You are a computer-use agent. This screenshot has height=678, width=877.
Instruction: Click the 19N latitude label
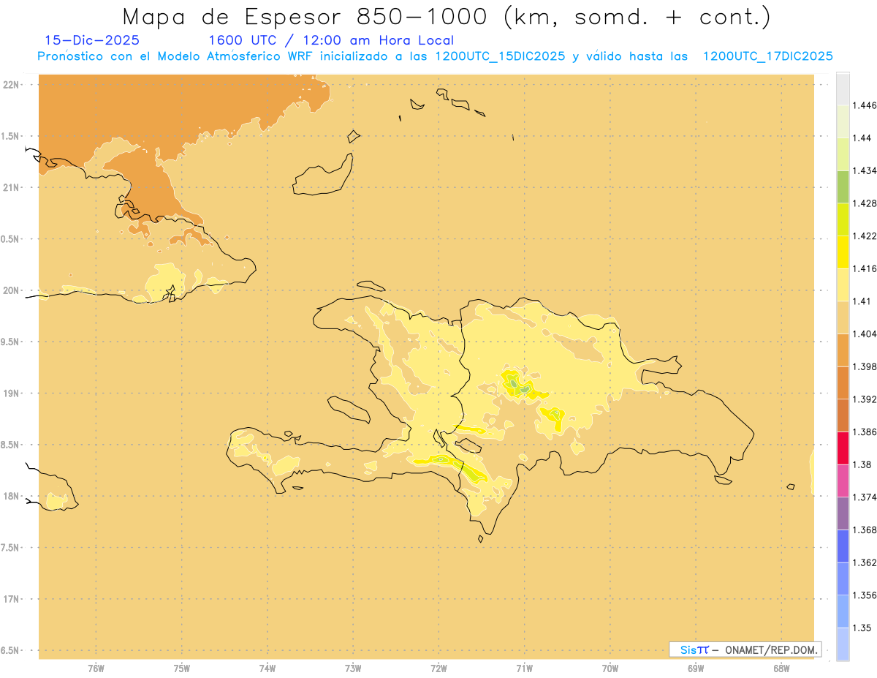pos(12,393)
